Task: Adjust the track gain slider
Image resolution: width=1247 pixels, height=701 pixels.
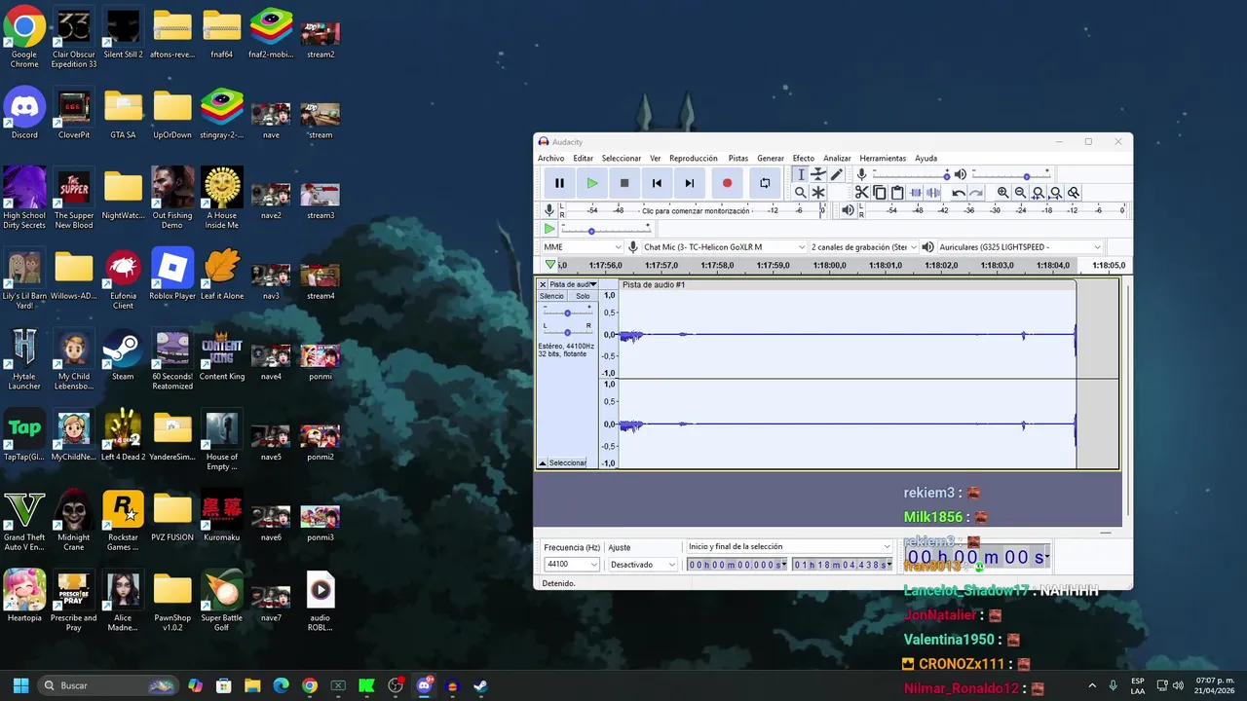Action: [567, 313]
